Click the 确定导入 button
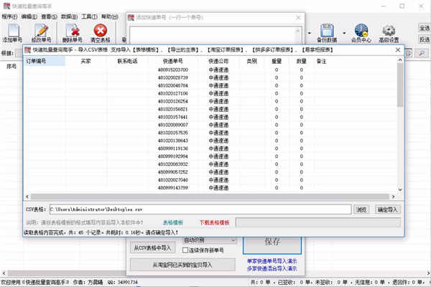The height and width of the screenshot is (287, 431). pyautogui.click(x=388, y=210)
